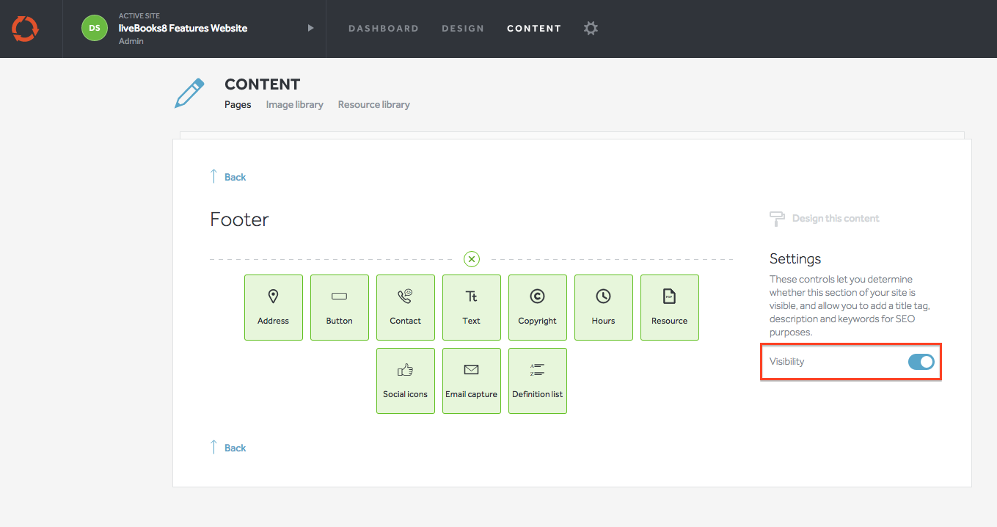
Task: Click the top Back link
Action: (235, 177)
